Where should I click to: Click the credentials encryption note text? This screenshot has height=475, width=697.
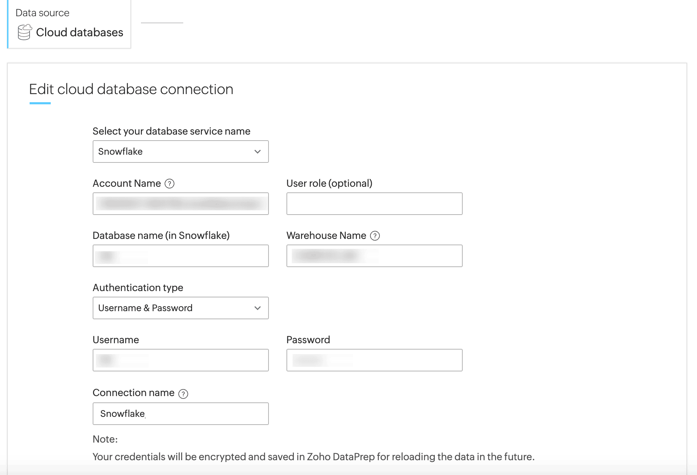(313, 457)
